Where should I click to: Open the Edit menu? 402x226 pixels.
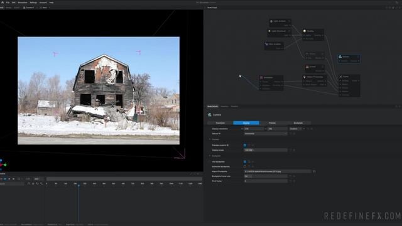[x=13, y=3]
